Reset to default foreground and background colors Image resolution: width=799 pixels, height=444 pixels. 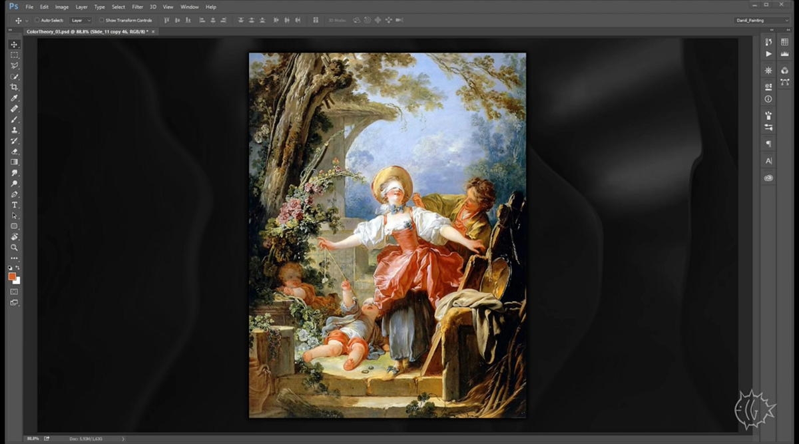[x=10, y=268]
